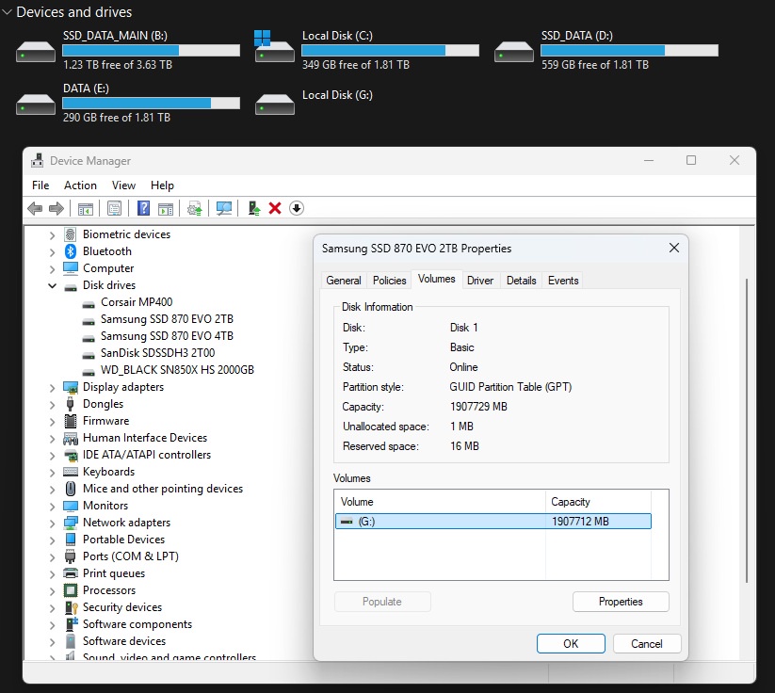
Task: Click the SSD_DATA_MAIN (B:) drive icon
Action: tap(36, 52)
